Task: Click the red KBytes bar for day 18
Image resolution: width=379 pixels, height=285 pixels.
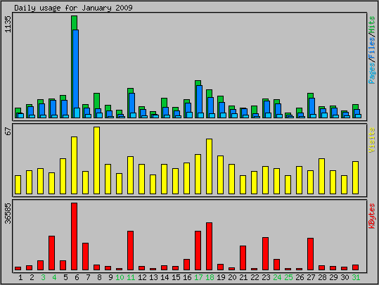Action: coord(209,246)
